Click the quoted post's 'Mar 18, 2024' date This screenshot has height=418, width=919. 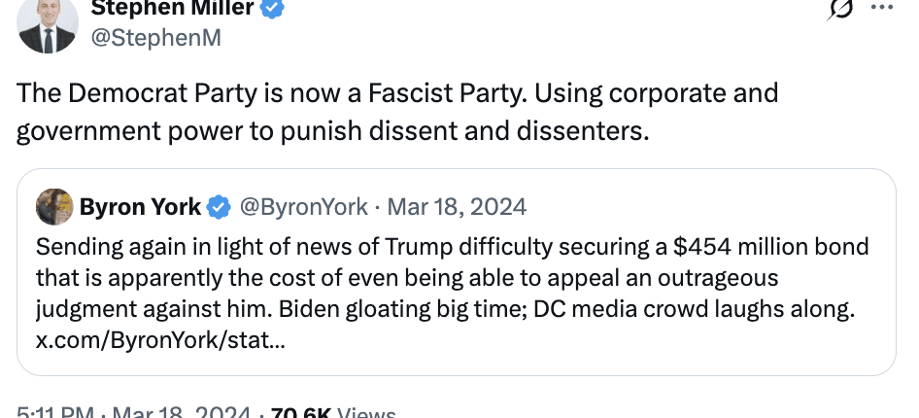click(x=457, y=206)
